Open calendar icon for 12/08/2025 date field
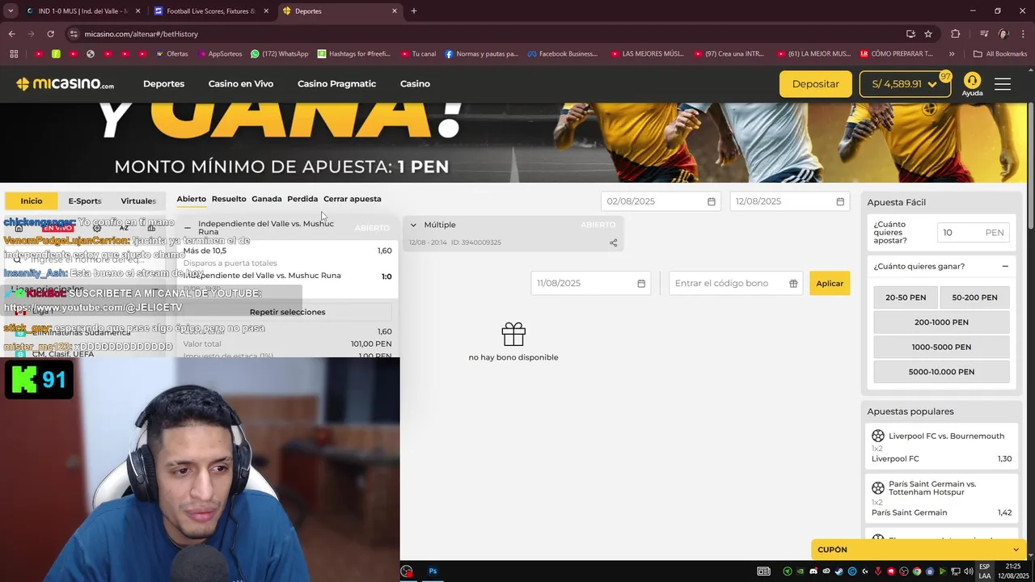Image resolution: width=1035 pixels, height=582 pixels. pos(840,201)
